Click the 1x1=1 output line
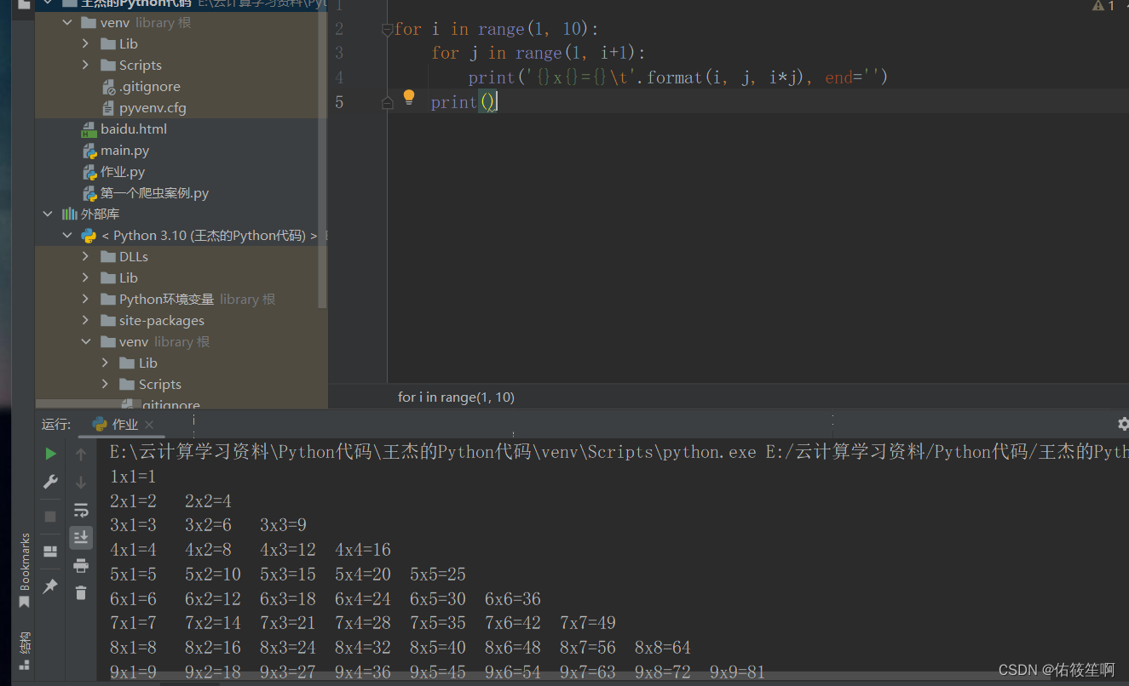 [x=133, y=477]
